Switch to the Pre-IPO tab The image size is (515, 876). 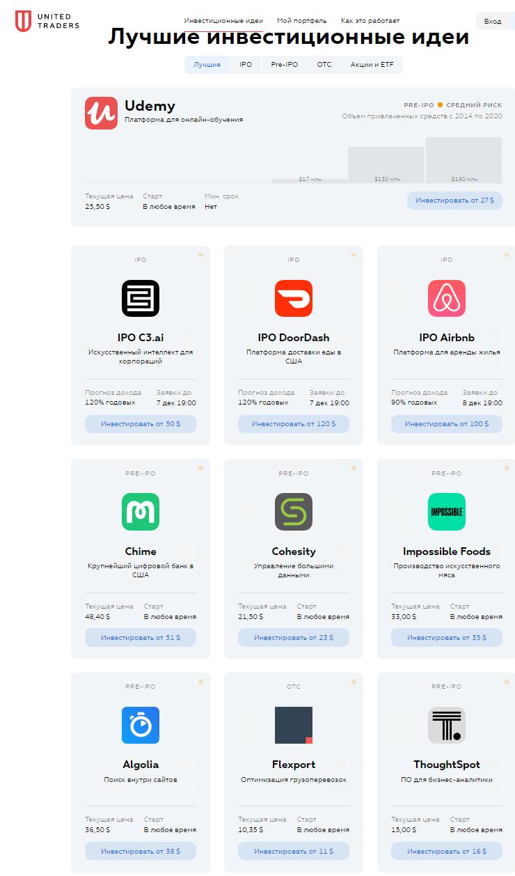[x=284, y=65]
